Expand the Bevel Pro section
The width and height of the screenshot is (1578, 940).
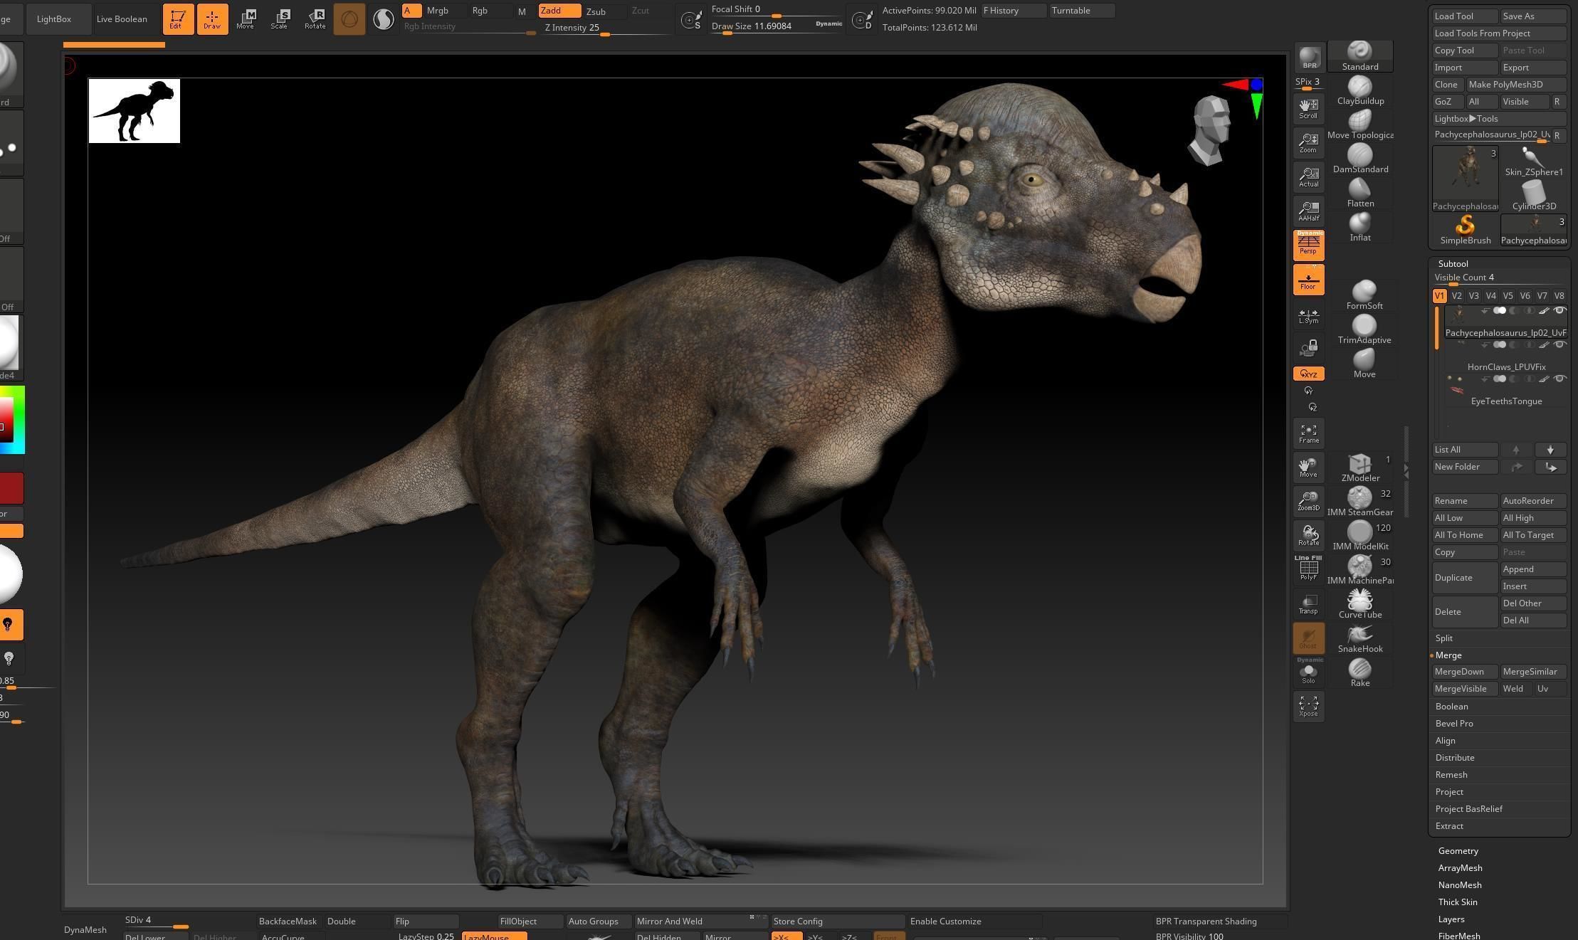(1454, 723)
